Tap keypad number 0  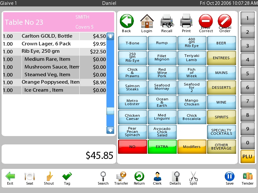247,142
